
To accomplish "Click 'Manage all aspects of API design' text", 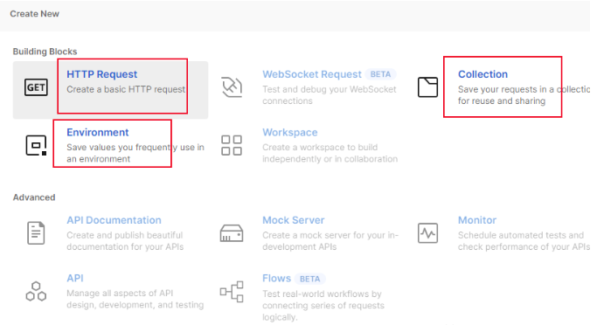I will (x=135, y=299).
